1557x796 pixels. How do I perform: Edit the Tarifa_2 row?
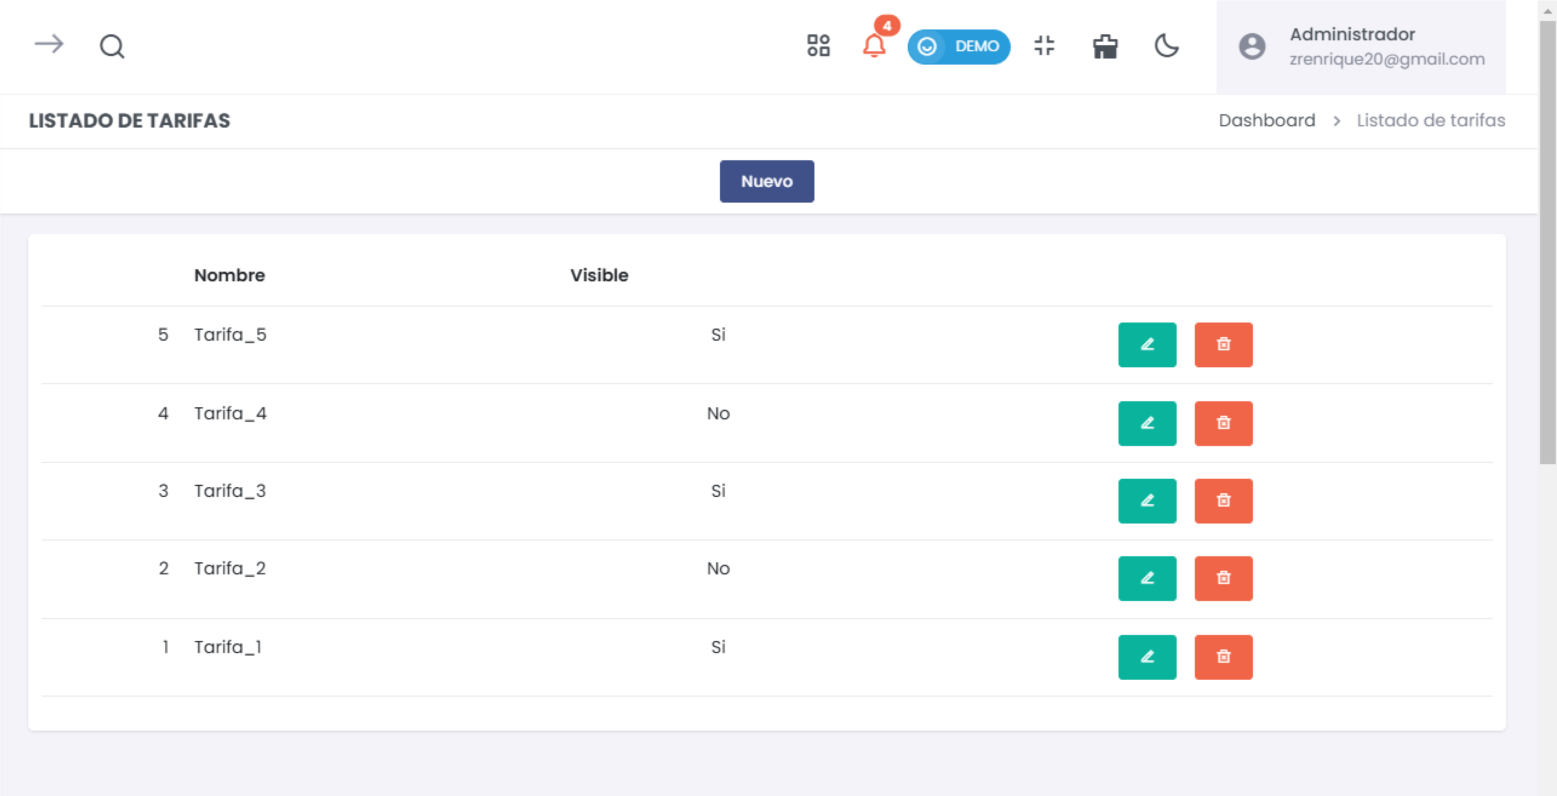point(1147,578)
